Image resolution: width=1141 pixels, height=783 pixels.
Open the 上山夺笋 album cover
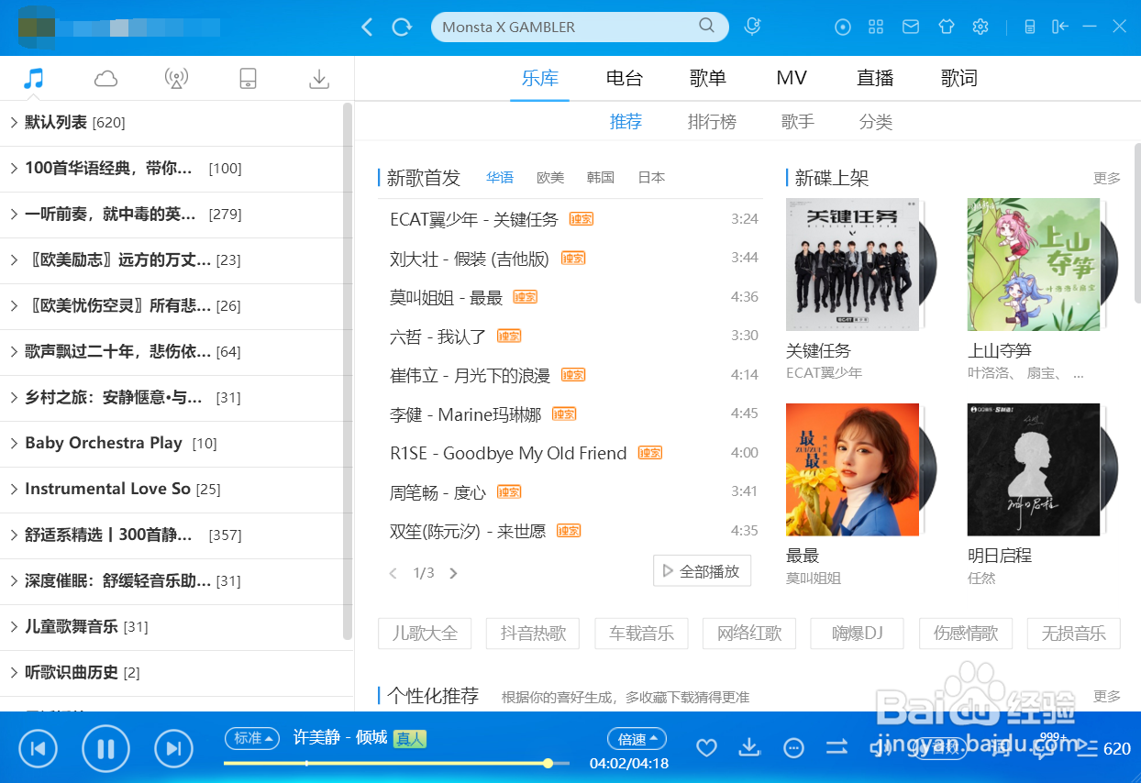pyautogui.click(x=1034, y=264)
